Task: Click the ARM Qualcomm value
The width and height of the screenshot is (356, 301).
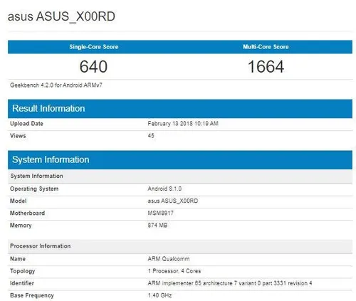Action: coord(169,259)
